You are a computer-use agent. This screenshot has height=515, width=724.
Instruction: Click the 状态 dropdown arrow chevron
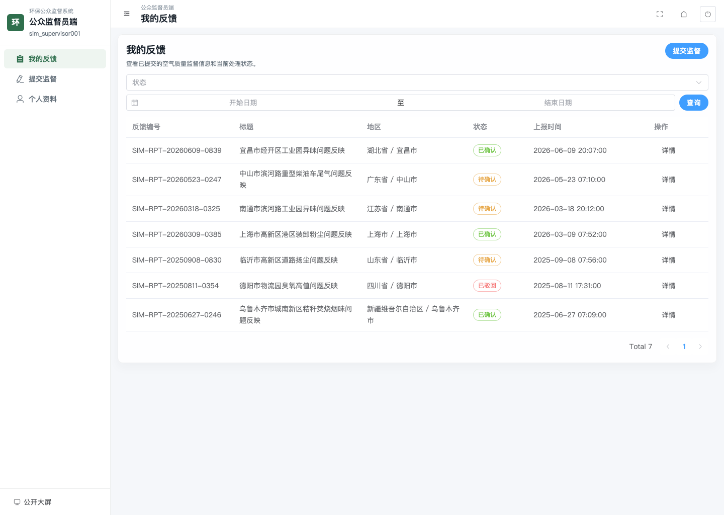pos(698,82)
